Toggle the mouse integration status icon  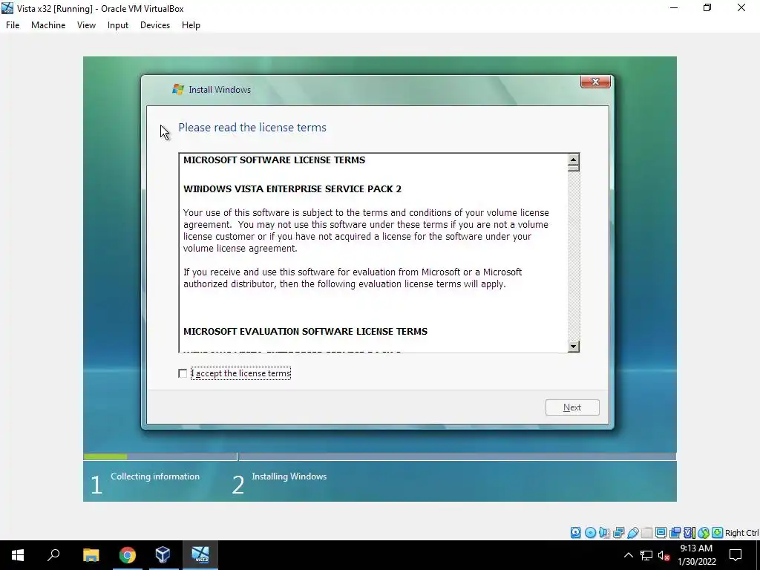[x=704, y=533]
